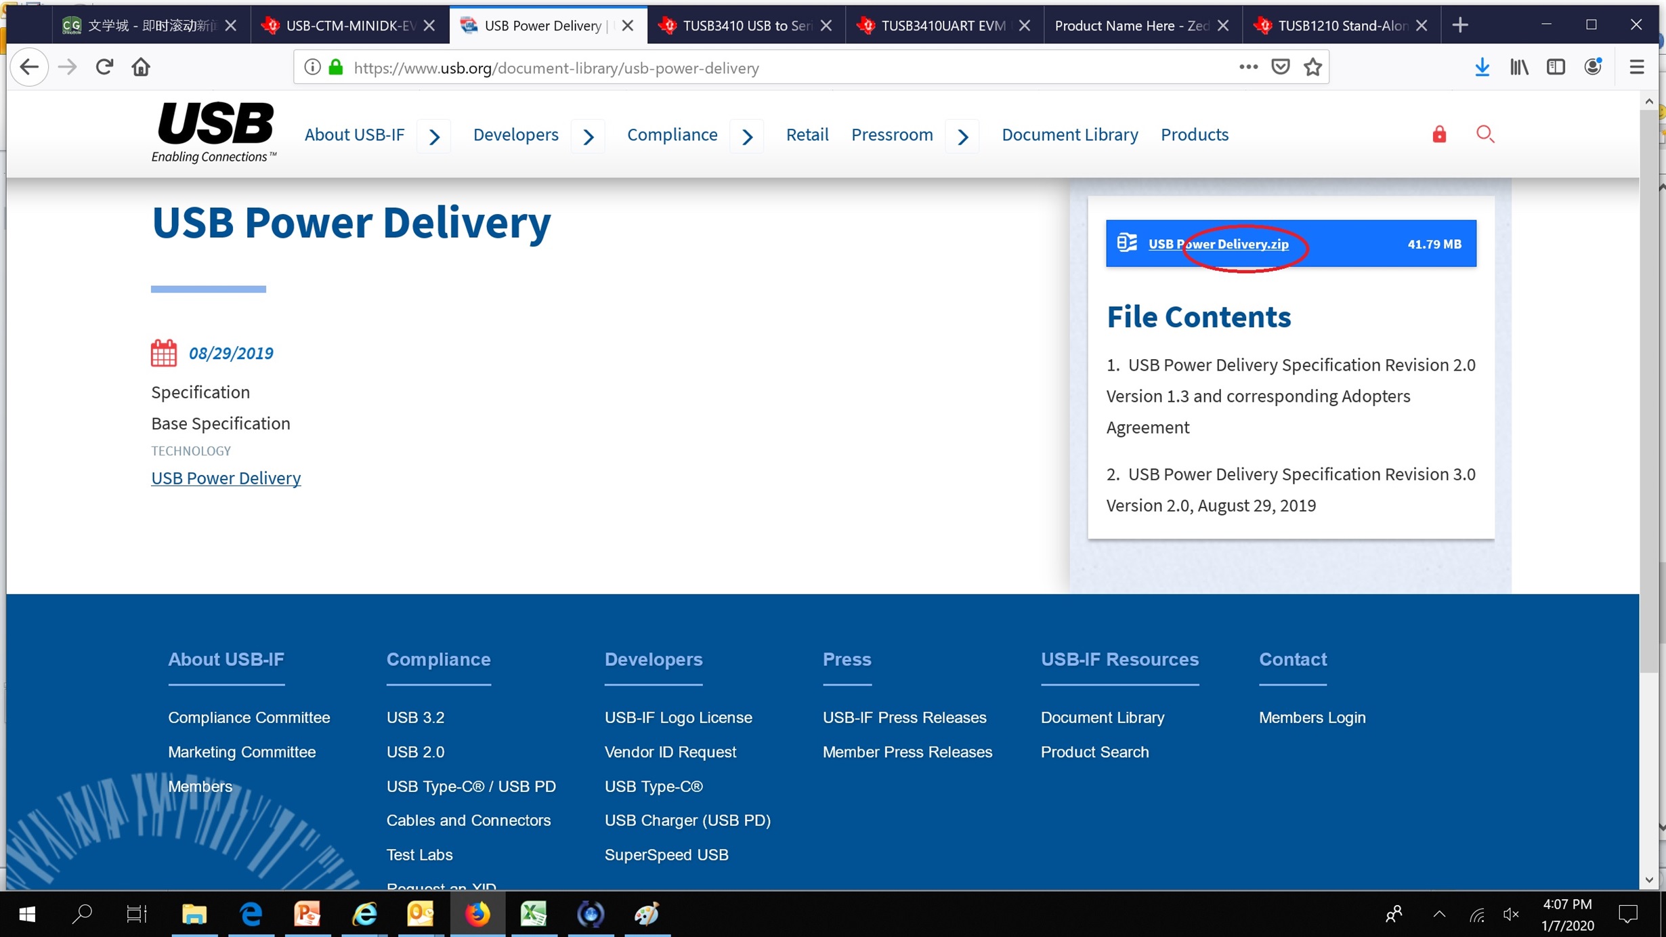Open Compliance Committee footer link

(x=249, y=717)
